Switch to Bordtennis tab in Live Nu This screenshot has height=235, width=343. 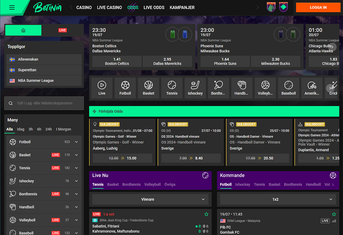(131, 184)
